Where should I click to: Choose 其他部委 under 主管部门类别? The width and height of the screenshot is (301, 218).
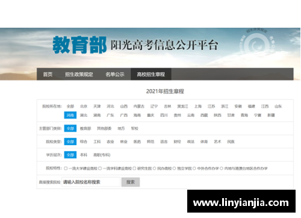104,128
